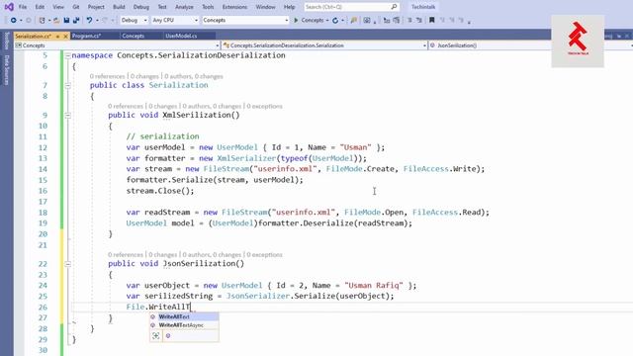Toggle IntelliSense methods filter icon
Image resolution: width=633 pixels, height=356 pixels.
coord(168,336)
